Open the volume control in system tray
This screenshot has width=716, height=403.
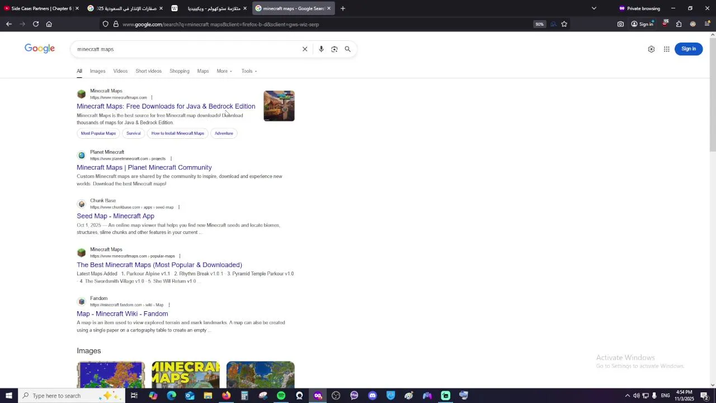tap(636, 396)
